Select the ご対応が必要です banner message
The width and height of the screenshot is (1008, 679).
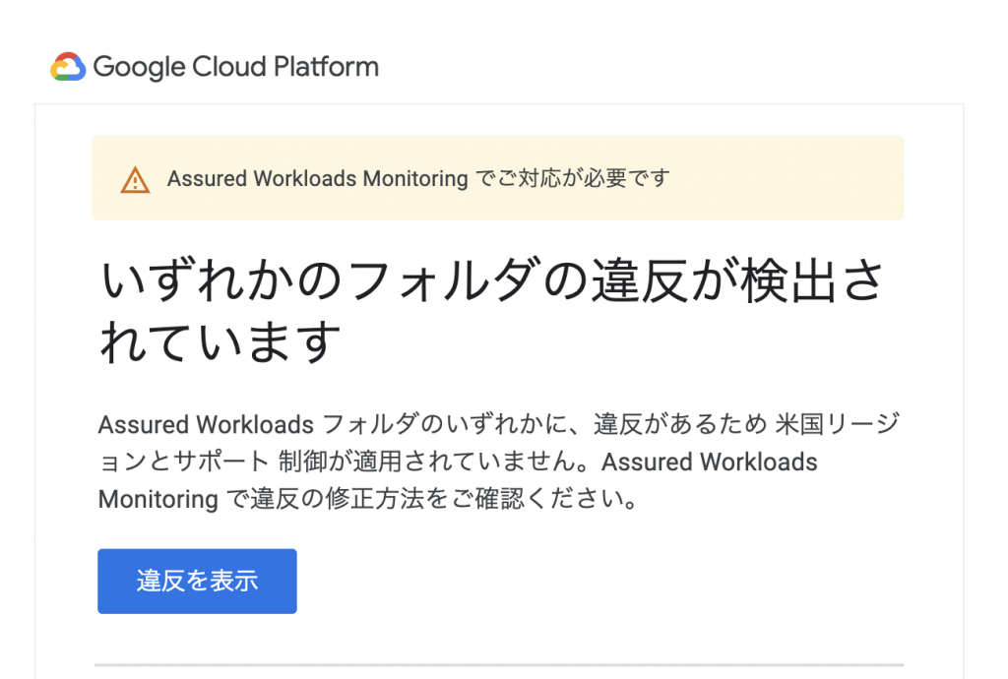coord(571,179)
